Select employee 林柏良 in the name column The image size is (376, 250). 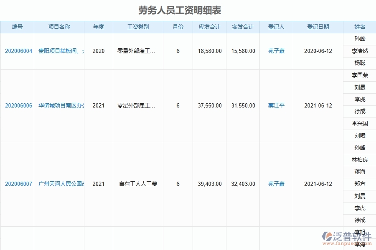[359, 160]
